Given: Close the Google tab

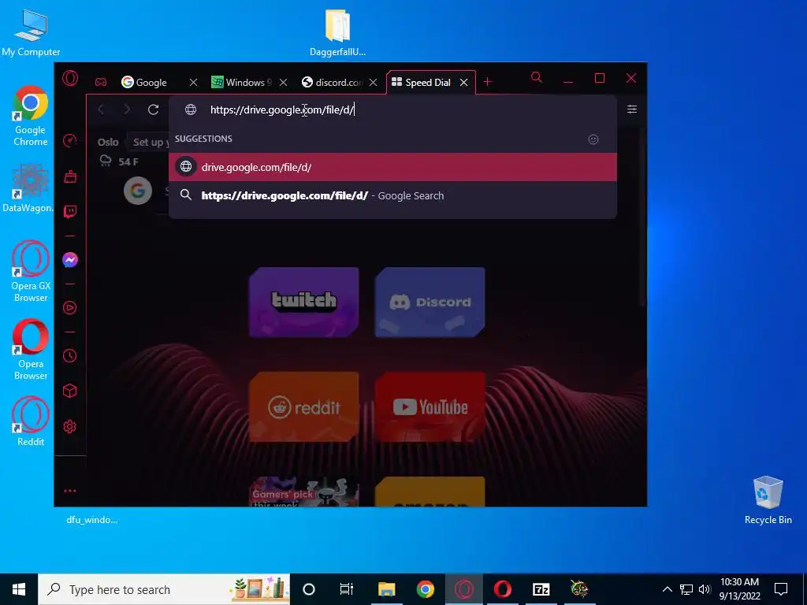Looking at the screenshot, I should point(193,82).
